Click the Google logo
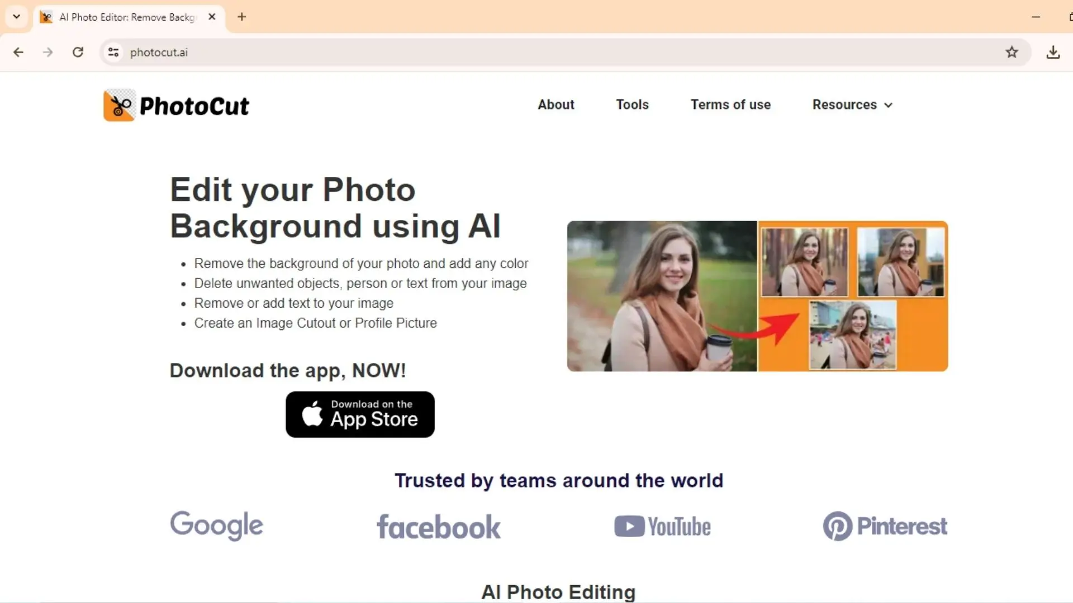Image resolution: width=1073 pixels, height=603 pixels. [217, 525]
